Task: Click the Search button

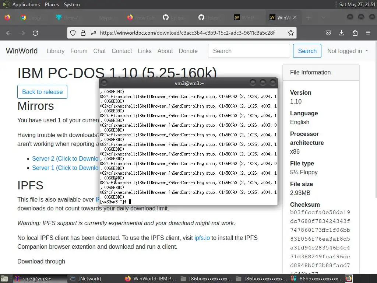Action: 307,51
